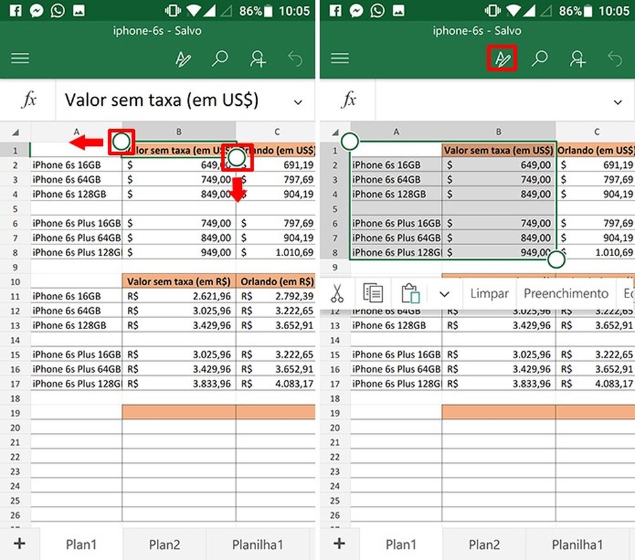Open the formula bar dropdown chevron
635x560 pixels.
(x=297, y=102)
